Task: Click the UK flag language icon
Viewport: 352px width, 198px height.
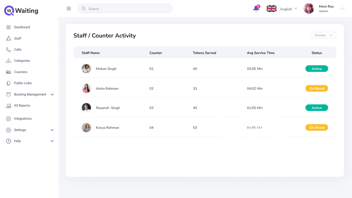Action: point(271,9)
